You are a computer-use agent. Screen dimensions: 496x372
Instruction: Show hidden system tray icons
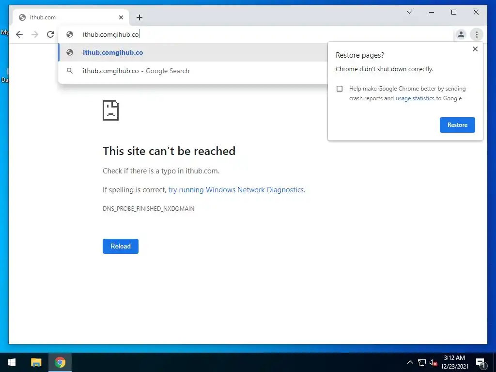[x=410, y=362]
